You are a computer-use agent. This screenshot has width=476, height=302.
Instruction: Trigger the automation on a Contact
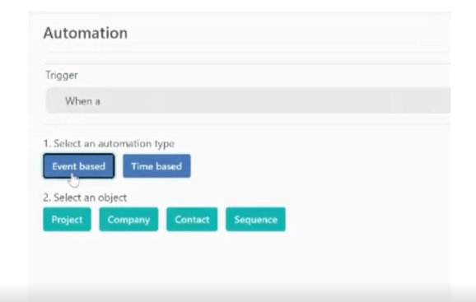click(x=192, y=219)
